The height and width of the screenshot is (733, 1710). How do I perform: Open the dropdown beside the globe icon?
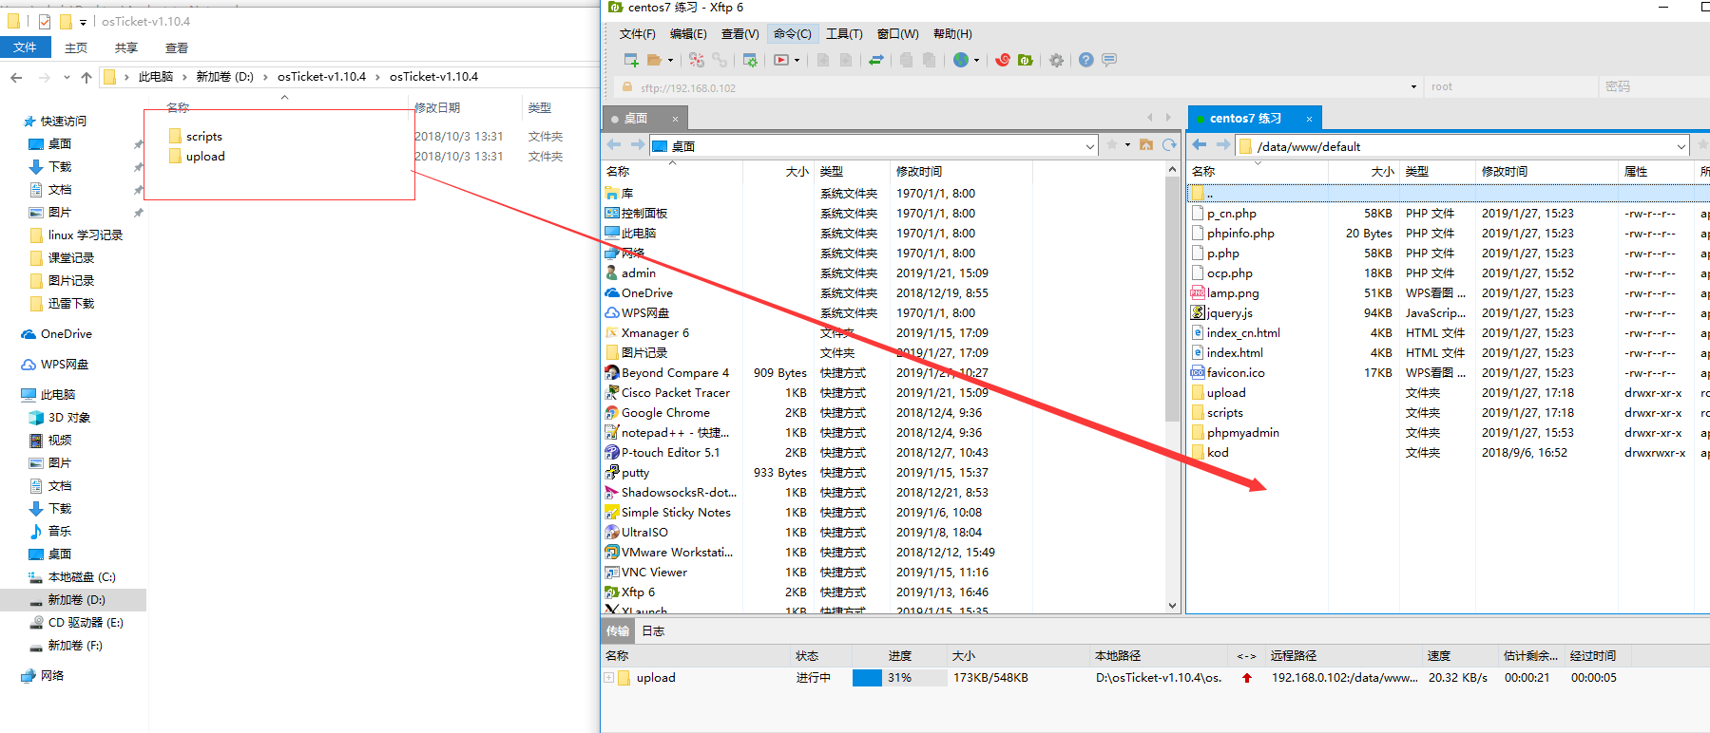pyautogui.click(x=976, y=60)
